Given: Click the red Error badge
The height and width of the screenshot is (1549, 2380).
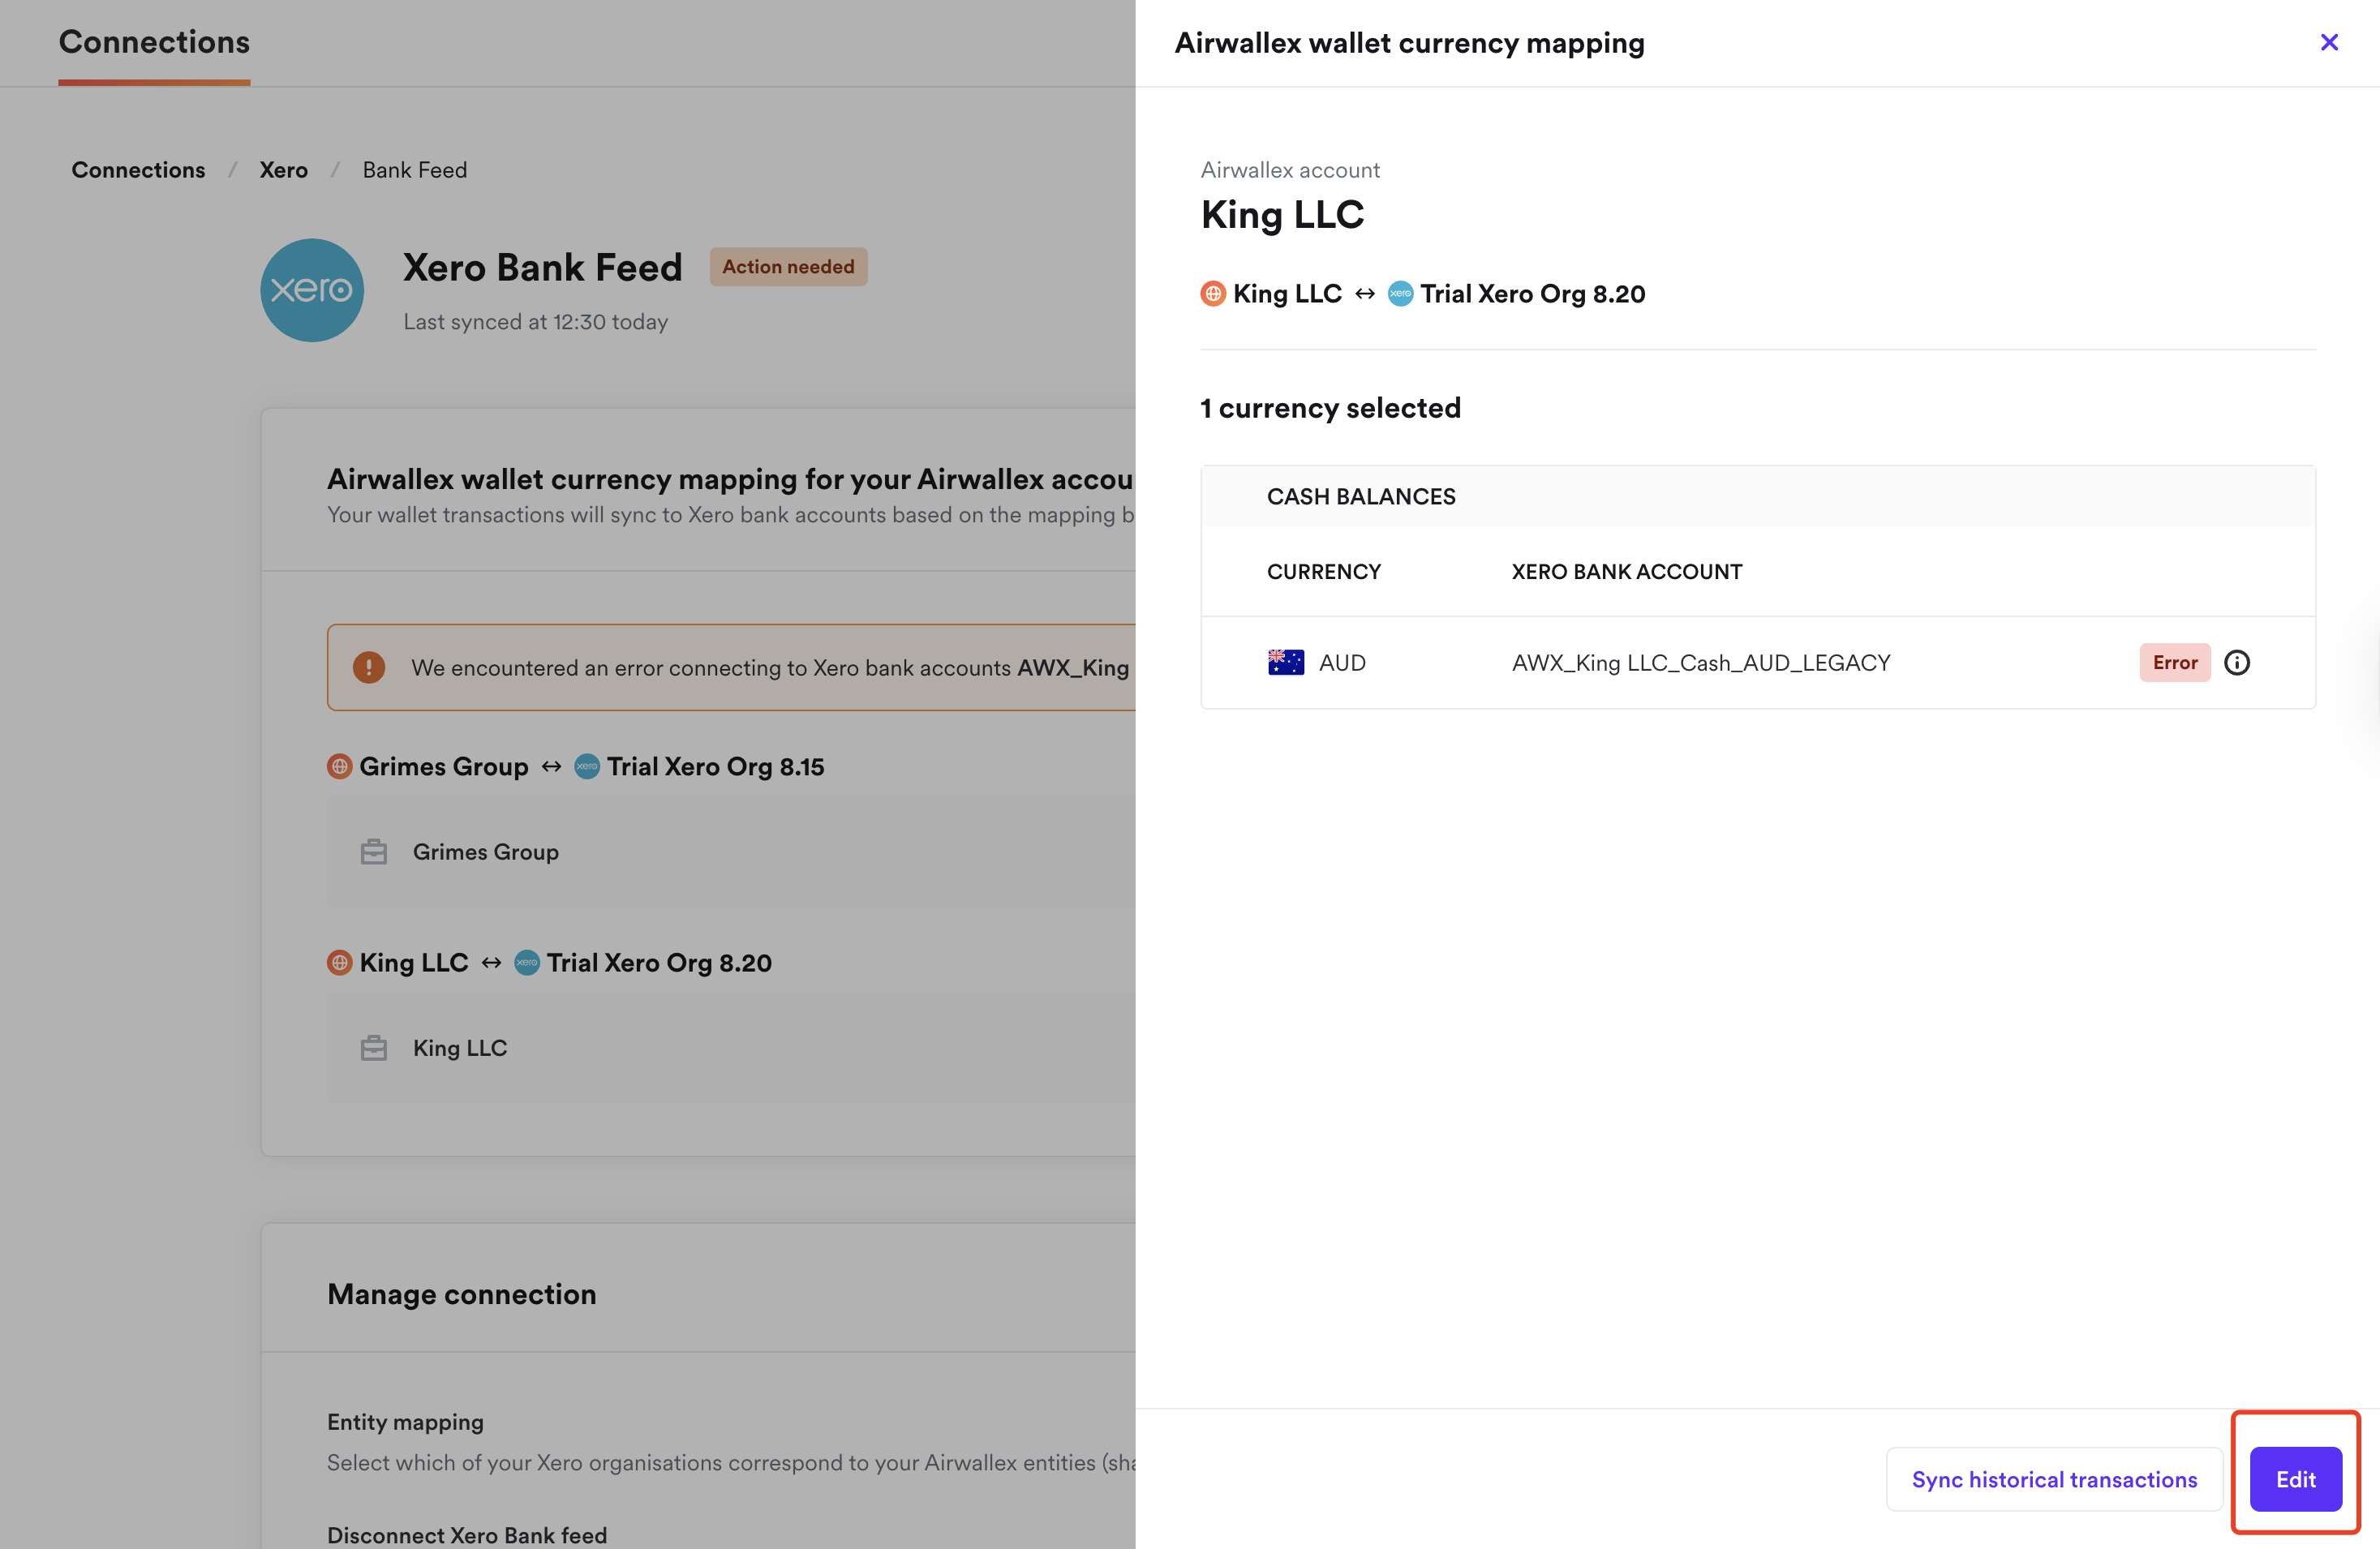Looking at the screenshot, I should [x=2174, y=663].
